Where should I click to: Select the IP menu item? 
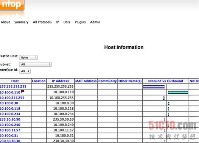click(x=58, y=22)
